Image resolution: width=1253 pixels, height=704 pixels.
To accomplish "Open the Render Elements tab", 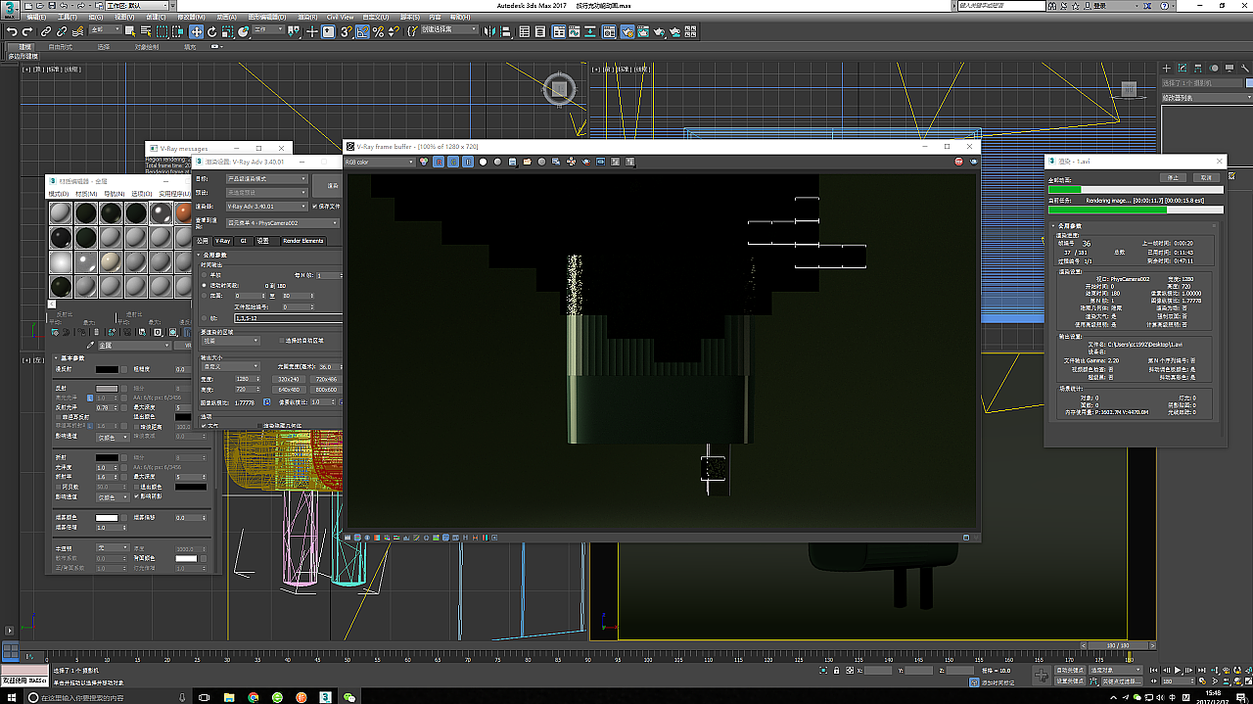I will 303,240.
